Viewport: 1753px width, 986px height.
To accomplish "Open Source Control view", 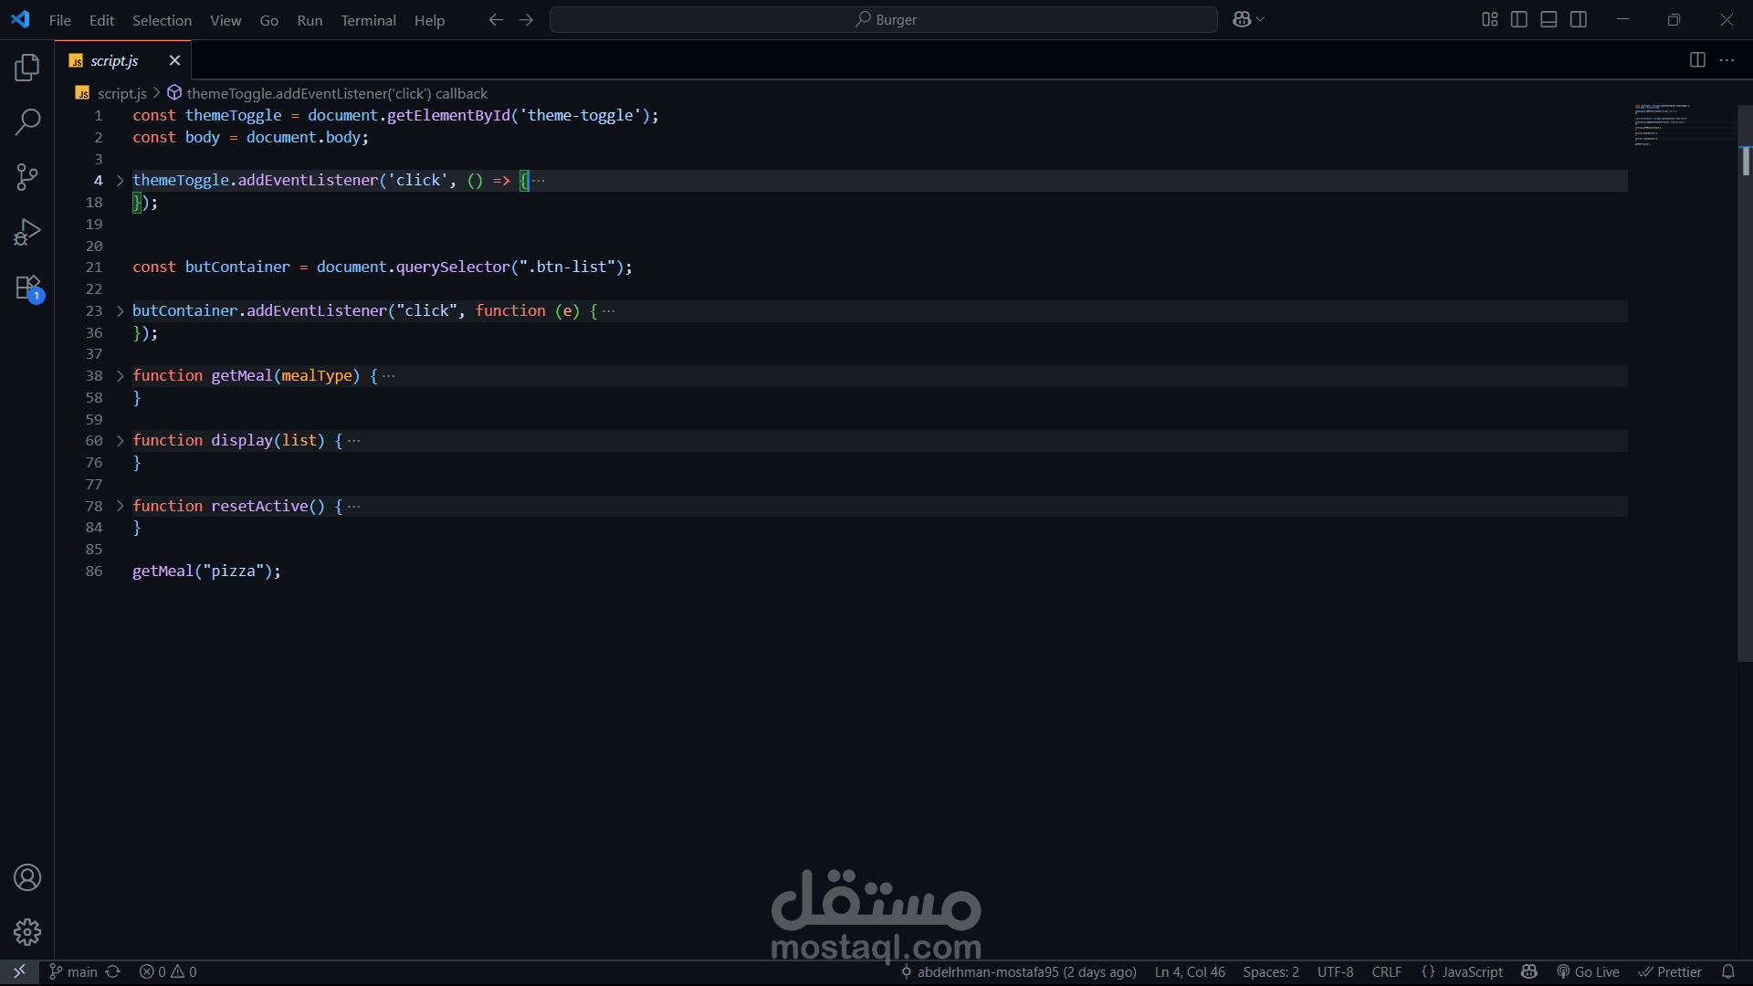I will click(x=27, y=177).
